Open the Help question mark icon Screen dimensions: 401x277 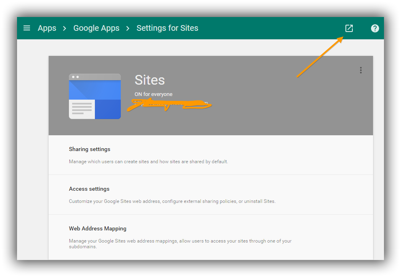click(x=375, y=28)
